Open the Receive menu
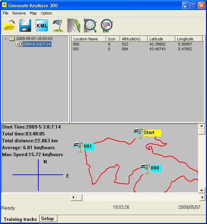The height and width of the screenshot is (224, 207). click(x=19, y=13)
